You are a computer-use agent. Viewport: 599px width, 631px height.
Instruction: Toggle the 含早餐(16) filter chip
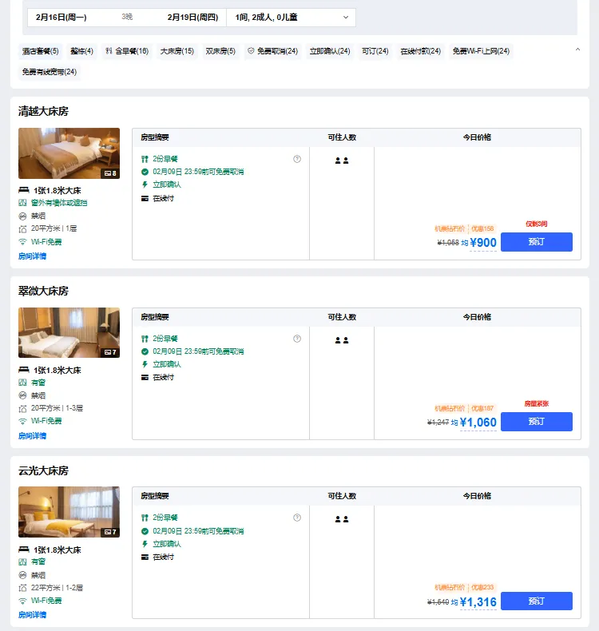(127, 51)
